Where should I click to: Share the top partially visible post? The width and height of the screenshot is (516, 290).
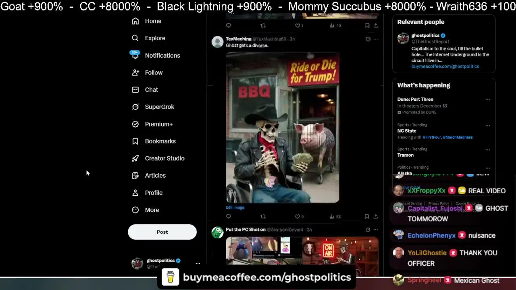pos(376,25)
